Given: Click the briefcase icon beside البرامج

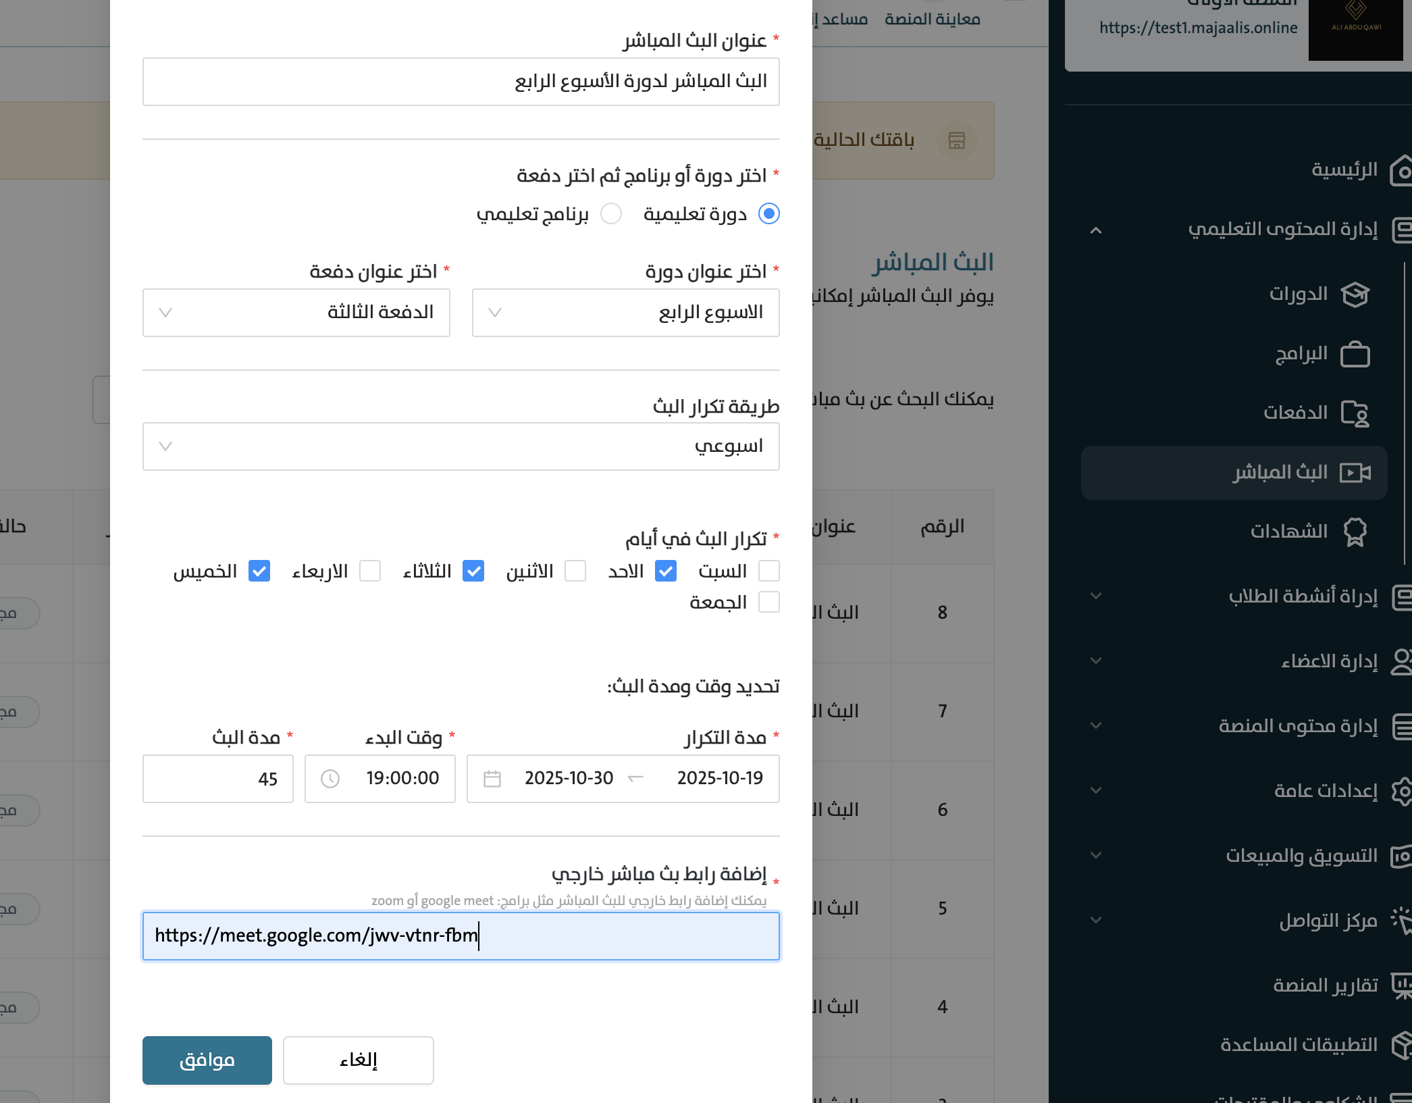Looking at the screenshot, I should click(x=1355, y=354).
